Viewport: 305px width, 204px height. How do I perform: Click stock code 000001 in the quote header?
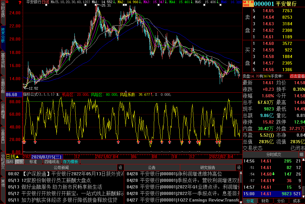pos(264,4)
